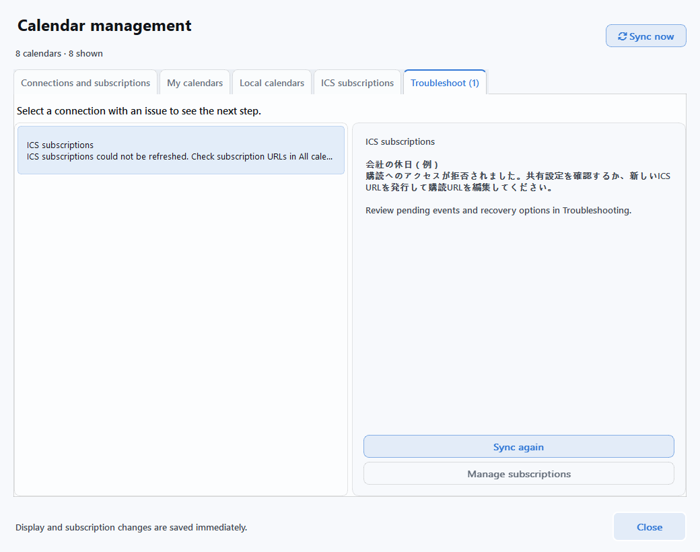Go to ICS subscriptions tab

click(x=357, y=83)
